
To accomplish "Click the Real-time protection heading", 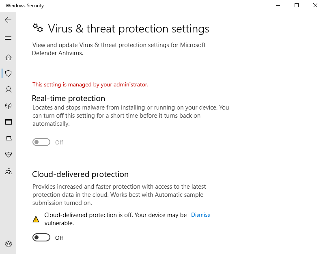I will (69, 99).
